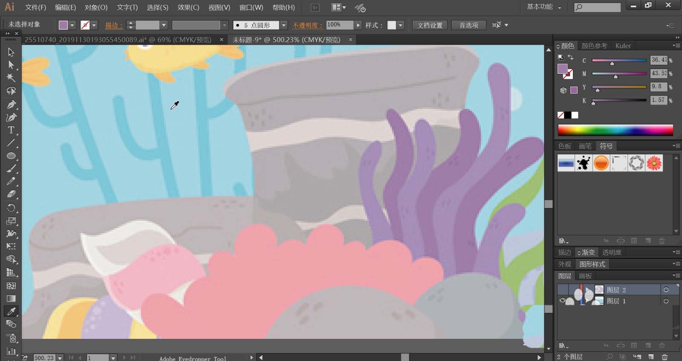Open the stroke color dropdown in control bar
The height and width of the screenshot is (361, 682).
(x=94, y=25)
